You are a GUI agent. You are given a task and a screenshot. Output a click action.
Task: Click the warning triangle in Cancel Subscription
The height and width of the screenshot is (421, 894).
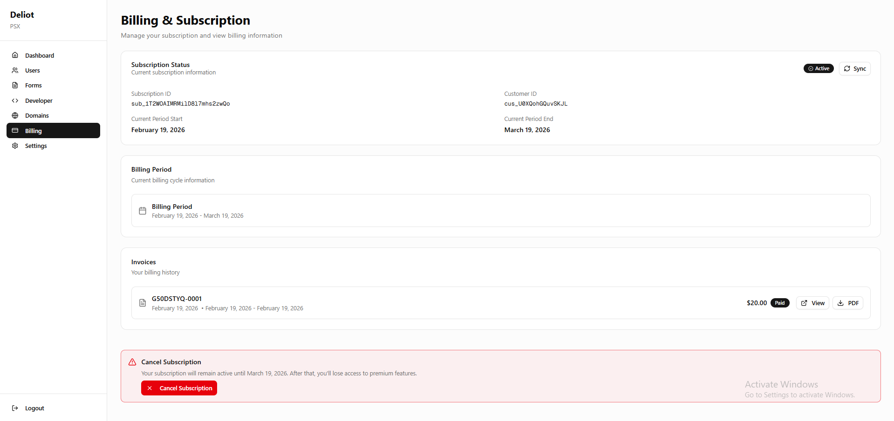coord(132,362)
